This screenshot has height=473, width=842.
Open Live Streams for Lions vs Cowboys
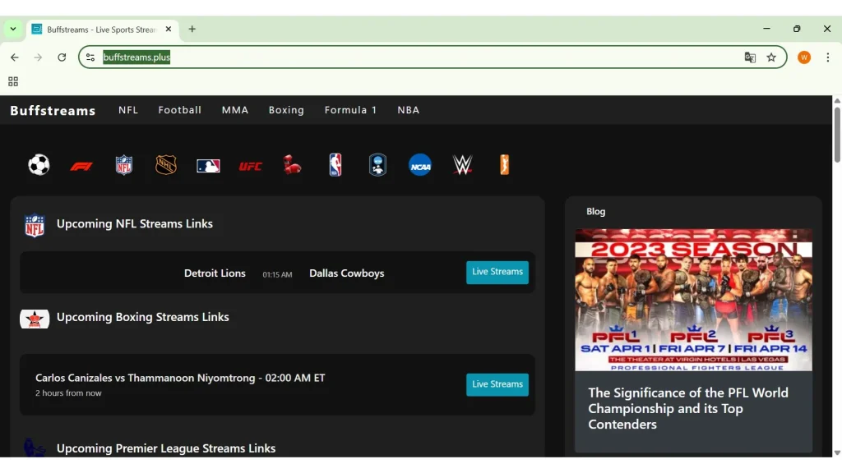pyautogui.click(x=497, y=272)
